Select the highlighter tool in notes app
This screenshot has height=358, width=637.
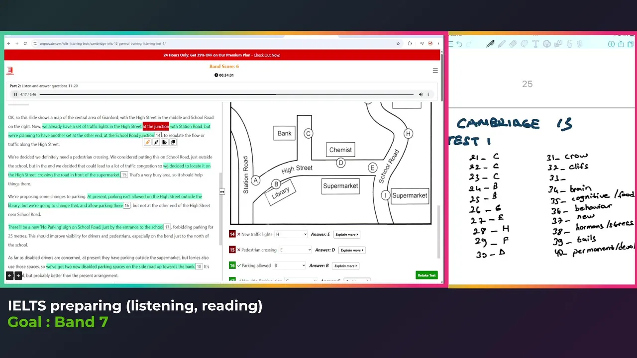pyautogui.click(x=502, y=44)
